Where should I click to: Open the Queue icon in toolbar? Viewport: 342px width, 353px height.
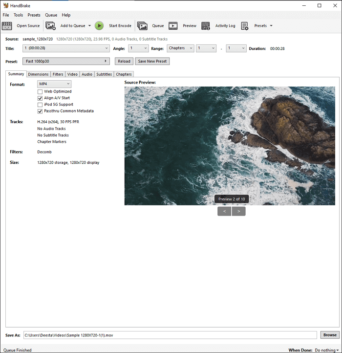[x=142, y=26]
